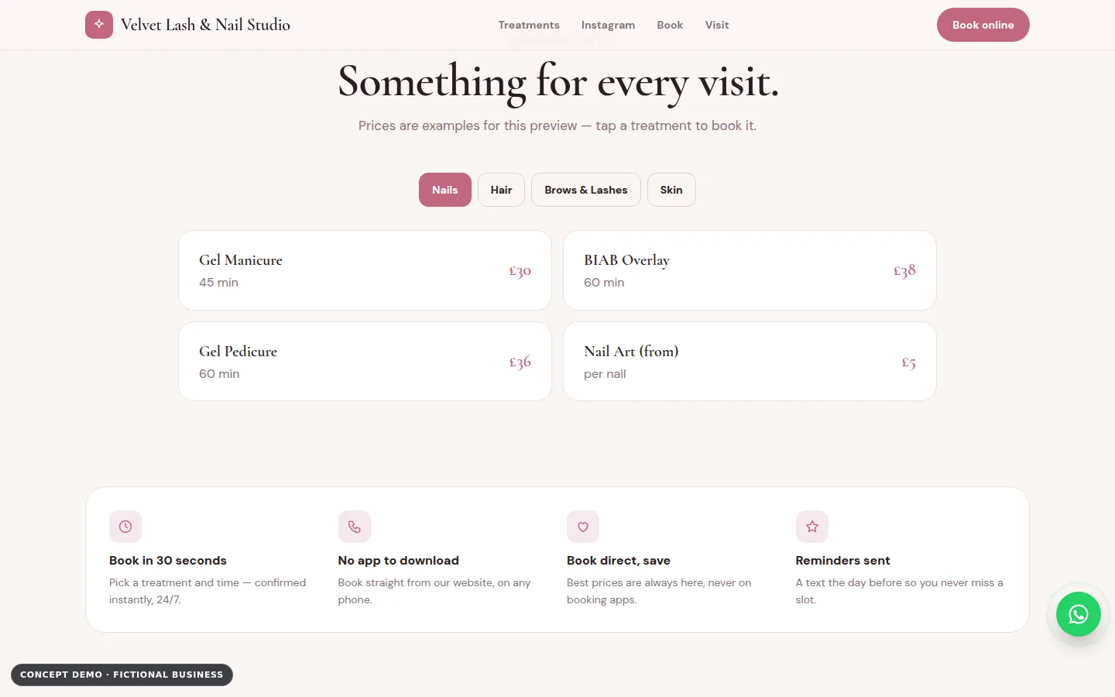Click the 'Book direct, save' heading

(619, 561)
